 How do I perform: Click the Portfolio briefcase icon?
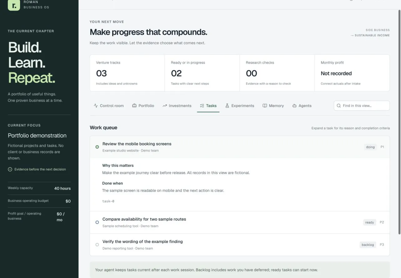134,106
